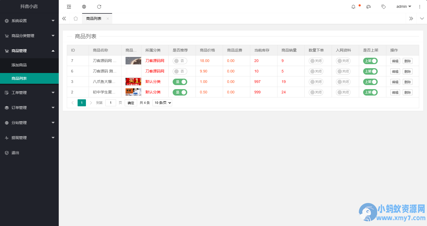The image size is (427, 226).
Task: Select page 1 in pagination
Action: (82, 103)
